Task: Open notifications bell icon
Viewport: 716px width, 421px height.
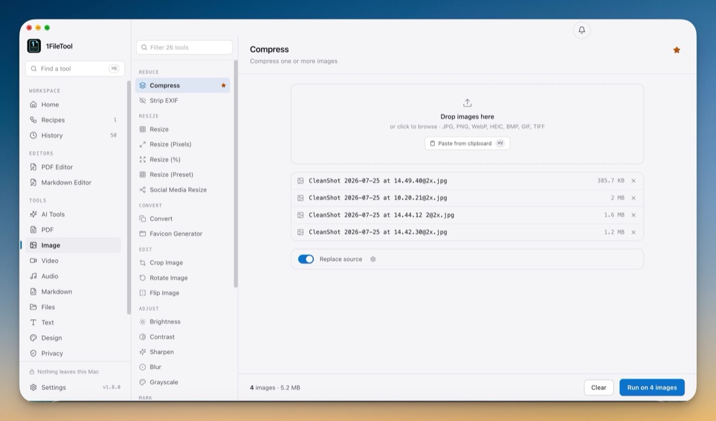Action: pos(581,30)
